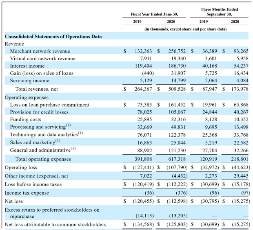Select the 'Servicing income' row label
This screenshot has height=230, width=253.
pyautogui.click(x=29, y=81)
